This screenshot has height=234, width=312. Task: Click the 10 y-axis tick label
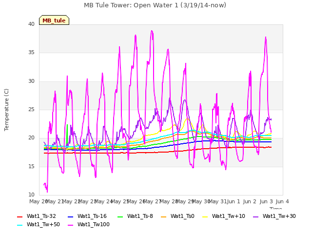pyautogui.click(x=31, y=195)
